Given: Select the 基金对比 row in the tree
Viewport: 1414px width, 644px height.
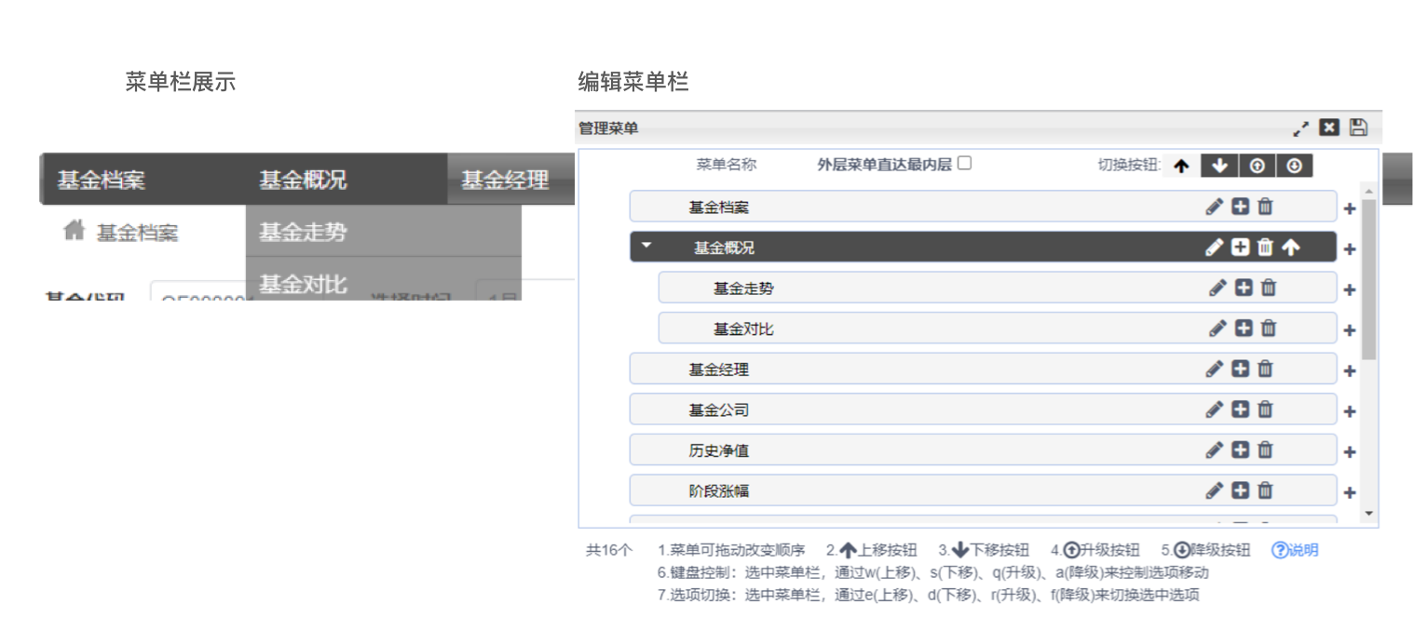Looking at the screenshot, I should [x=743, y=329].
